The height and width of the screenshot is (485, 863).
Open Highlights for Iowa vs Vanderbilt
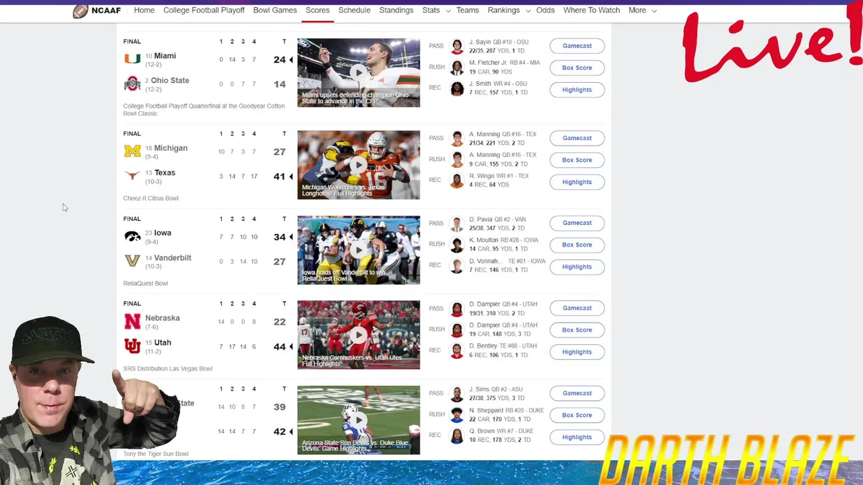pyautogui.click(x=577, y=267)
